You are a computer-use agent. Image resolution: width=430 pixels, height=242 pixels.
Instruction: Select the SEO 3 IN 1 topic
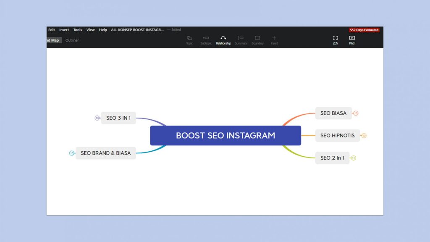click(118, 118)
